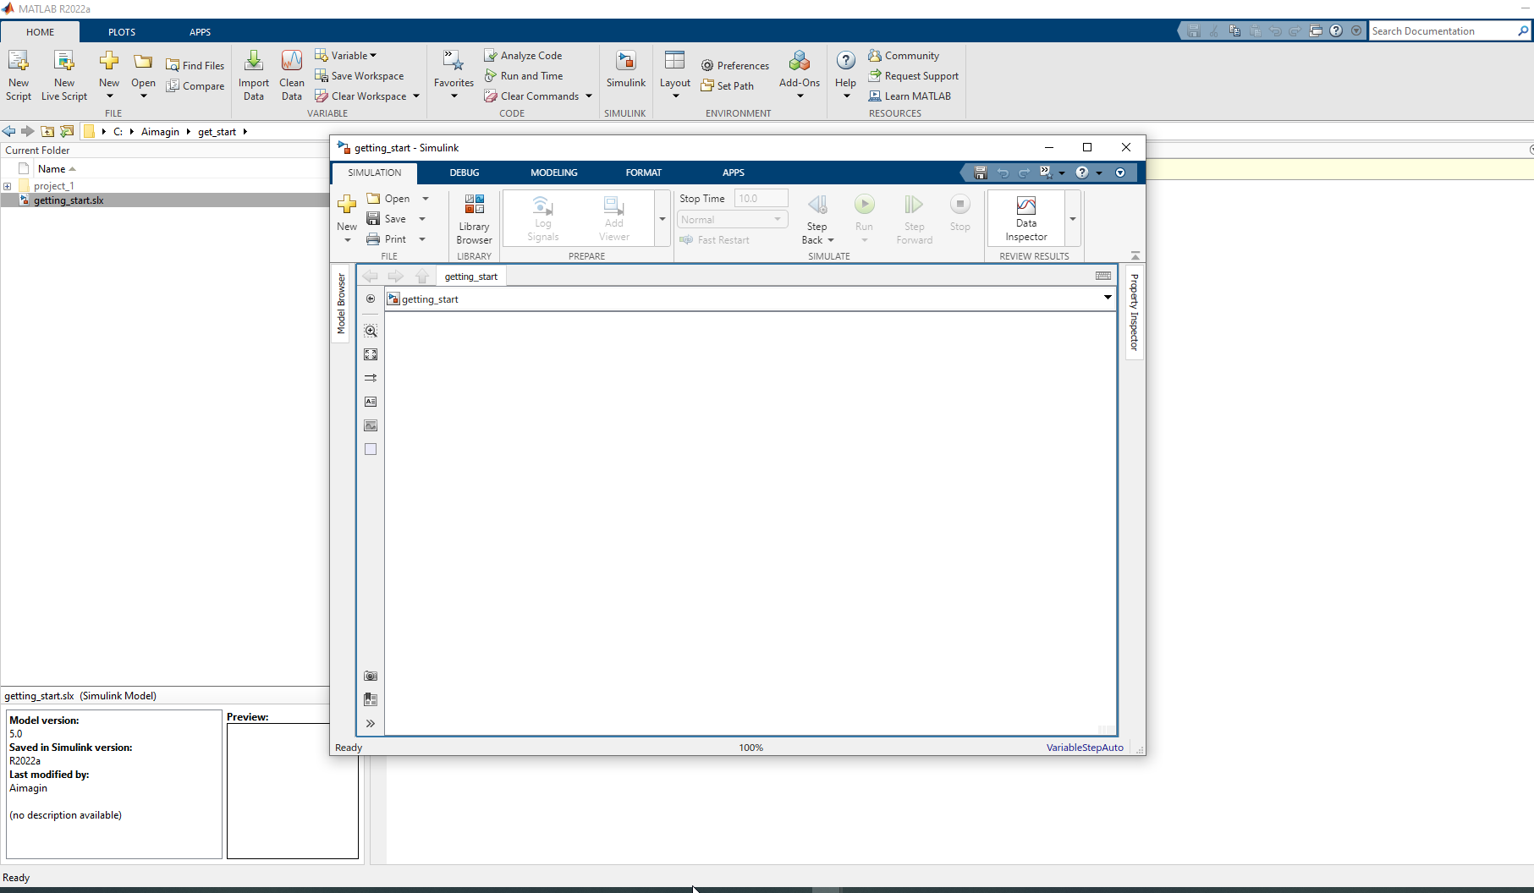Switch to Simulink APPS tab
This screenshot has height=893, width=1534.
[x=734, y=173]
